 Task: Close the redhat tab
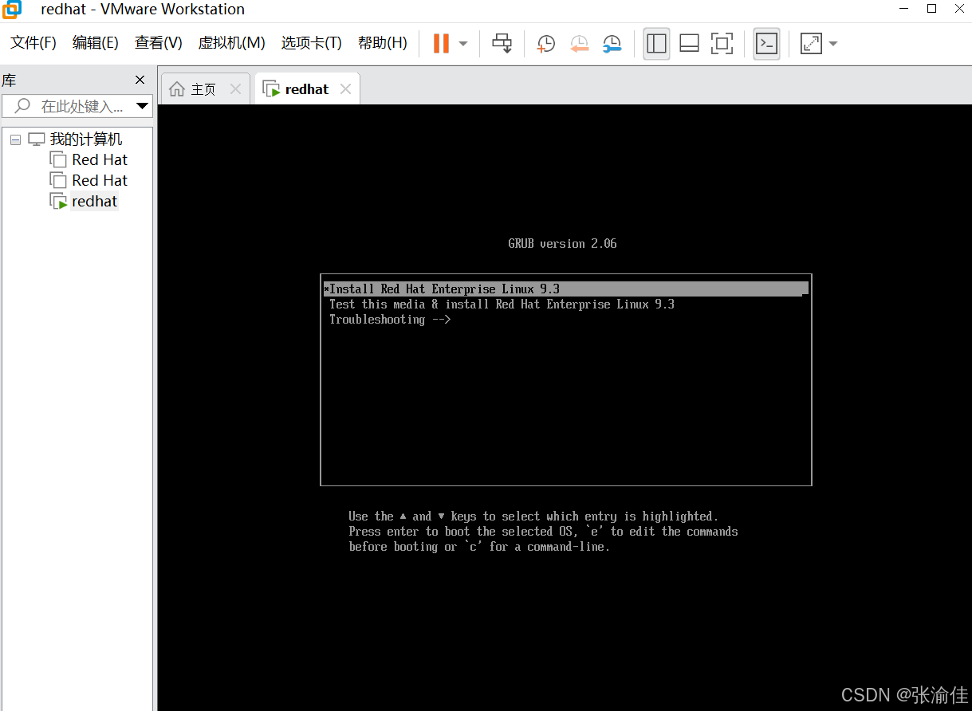point(345,89)
